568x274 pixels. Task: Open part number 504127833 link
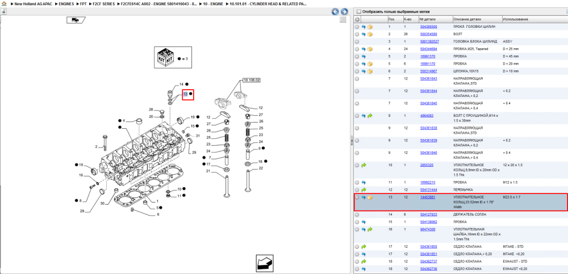pos(428,214)
